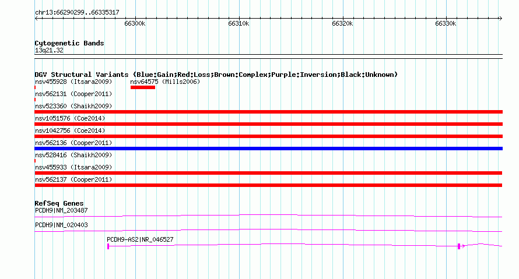This screenshot has height=279, width=519.
Task: Click the nsv562131 (Cooper2011) label
Action: click(x=73, y=94)
